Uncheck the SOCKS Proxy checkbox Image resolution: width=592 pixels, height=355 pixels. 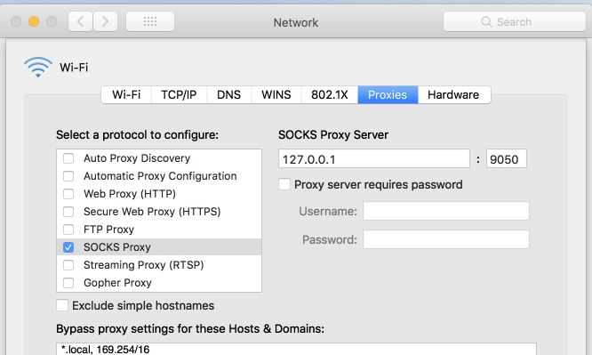(x=68, y=247)
